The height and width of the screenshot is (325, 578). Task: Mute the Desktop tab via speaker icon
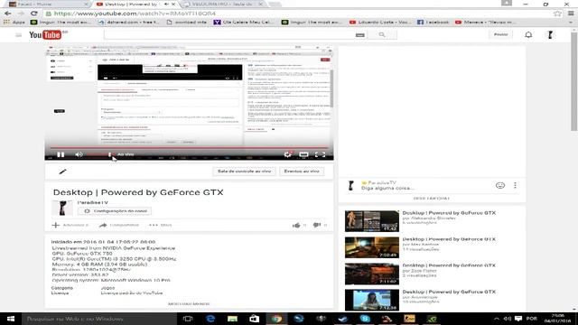[x=166, y=4]
